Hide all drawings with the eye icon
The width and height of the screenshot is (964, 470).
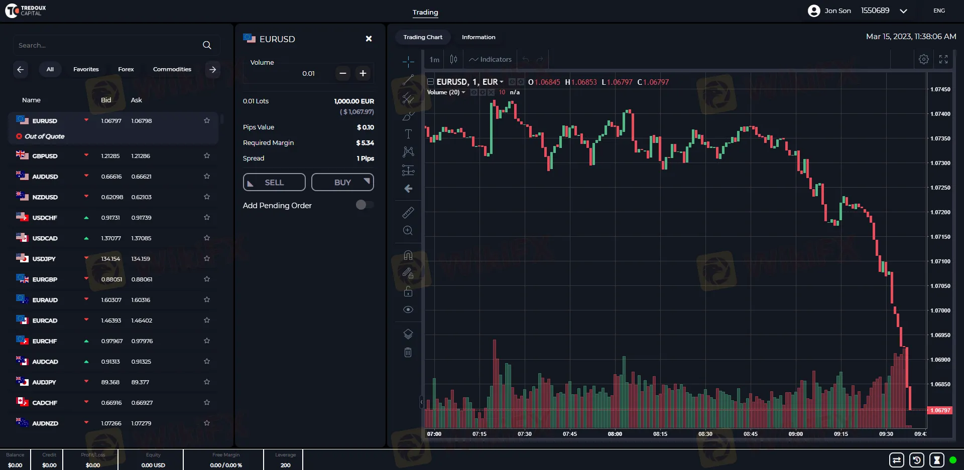tap(408, 309)
